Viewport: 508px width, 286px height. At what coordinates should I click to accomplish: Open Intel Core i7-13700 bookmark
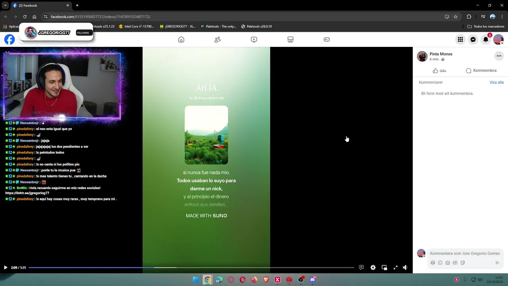tap(136, 27)
